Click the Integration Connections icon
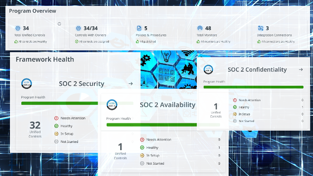 [x=260, y=28]
